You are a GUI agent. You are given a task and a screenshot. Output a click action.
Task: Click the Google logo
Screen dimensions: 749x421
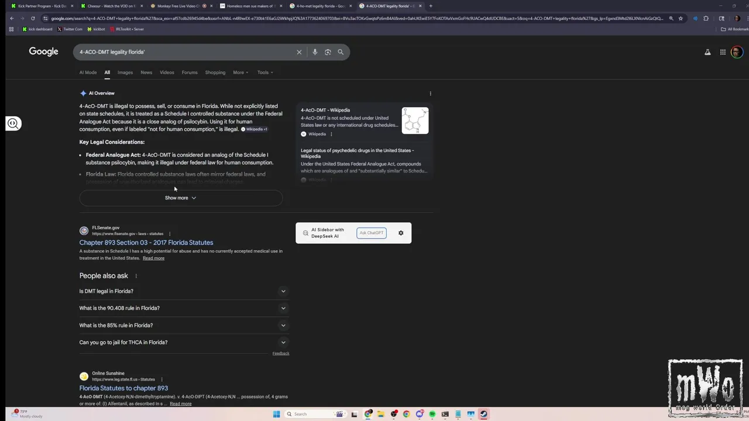coord(44,51)
